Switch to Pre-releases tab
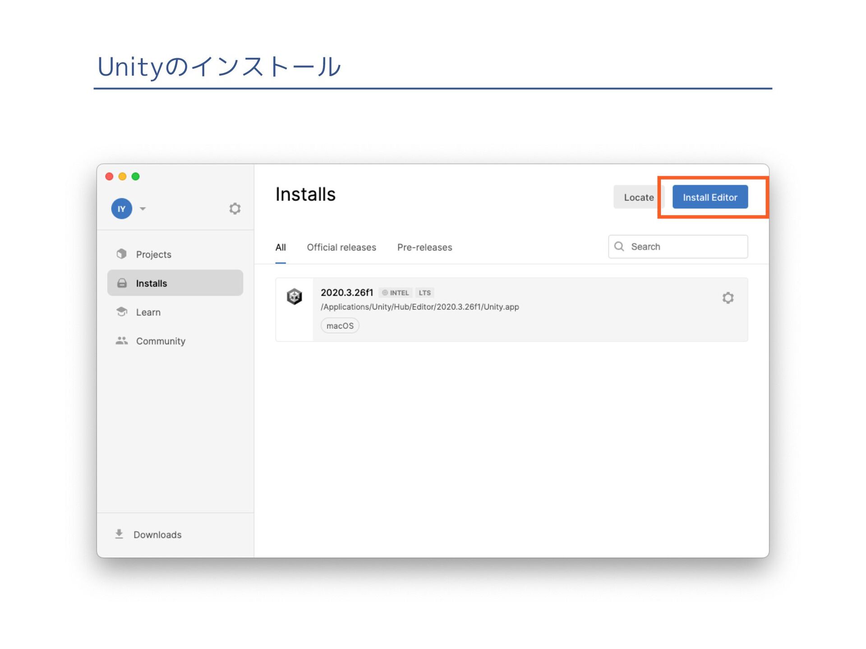866x649 pixels. point(424,247)
